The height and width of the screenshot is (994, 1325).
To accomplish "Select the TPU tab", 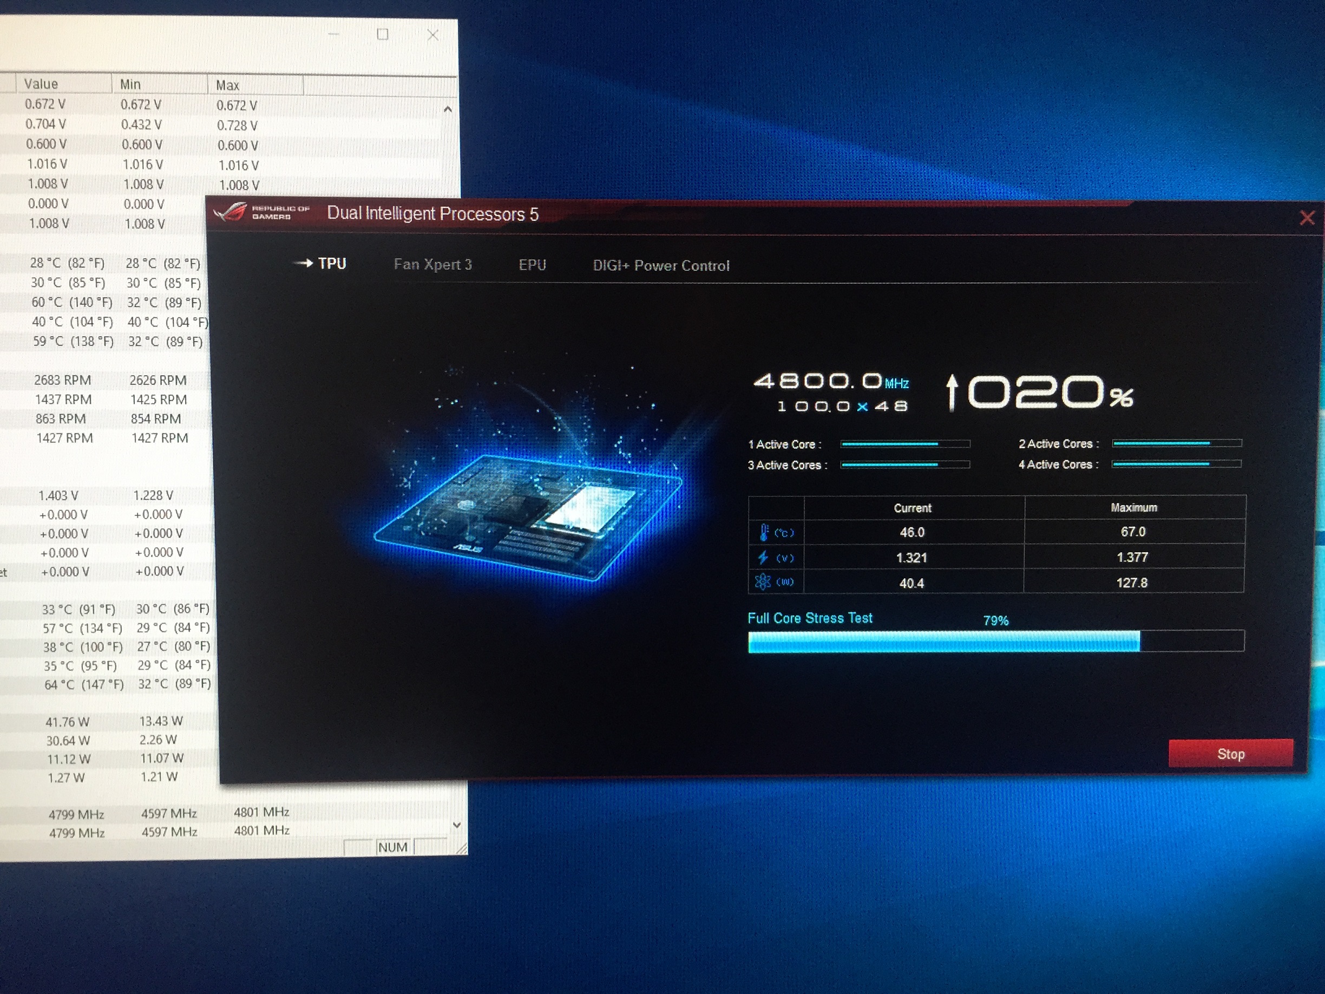I will point(331,264).
